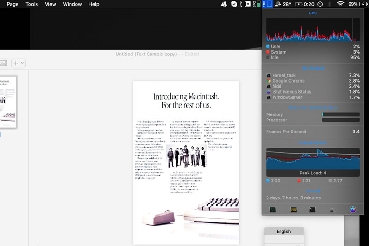Screen dimensions: 369x246
Task: Click the load average graph
Action: pos(313,159)
